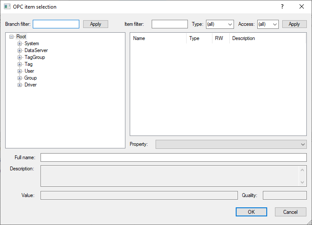Click the Item filter input field
The width and height of the screenshot is (312, 225).
(169, 24)
